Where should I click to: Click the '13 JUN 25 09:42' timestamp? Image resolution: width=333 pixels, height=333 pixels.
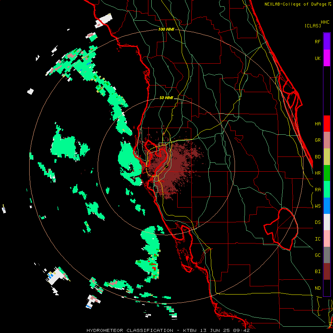click(225, 330)
